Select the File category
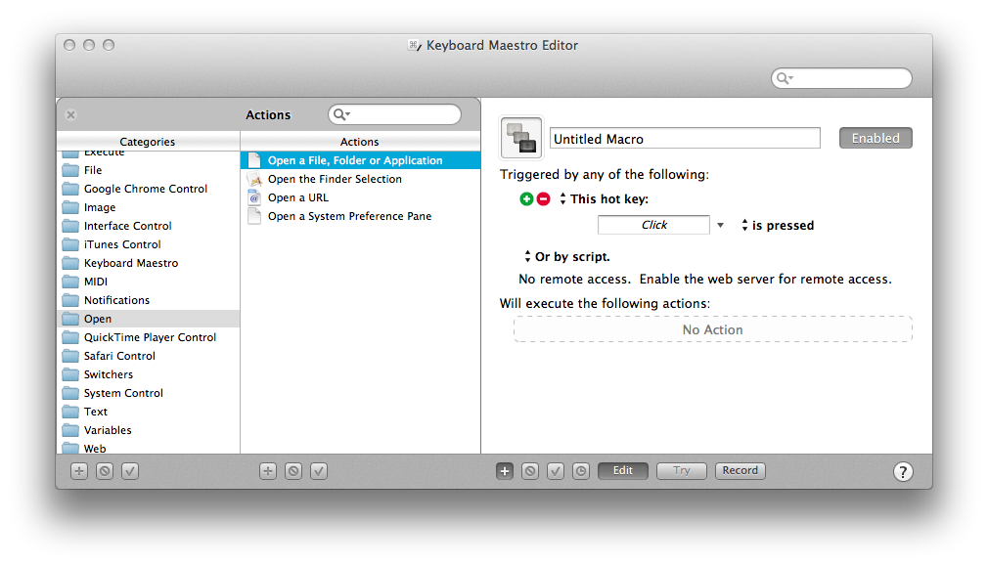The height and width of the screenshot is (566, 988). click(x=149, y=170)
